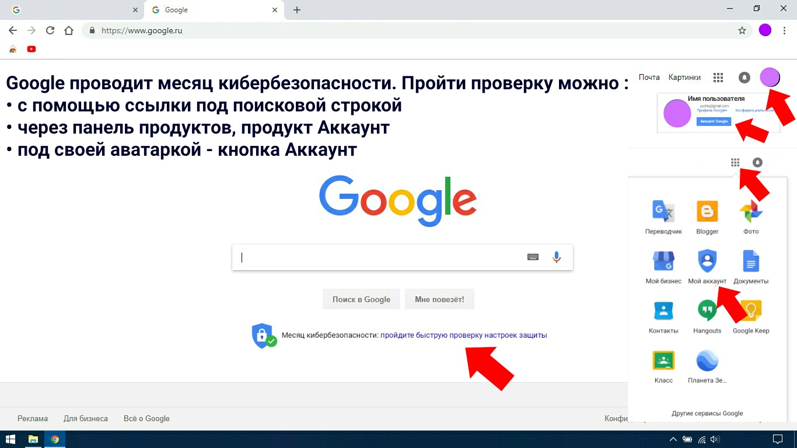Open the Картинки link
The image size is (797, 448).
tap(684, 77)
